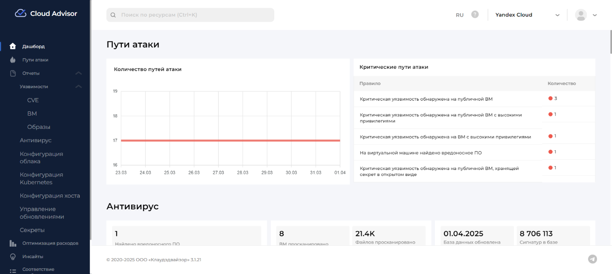Click the user avatar icon

581,15
